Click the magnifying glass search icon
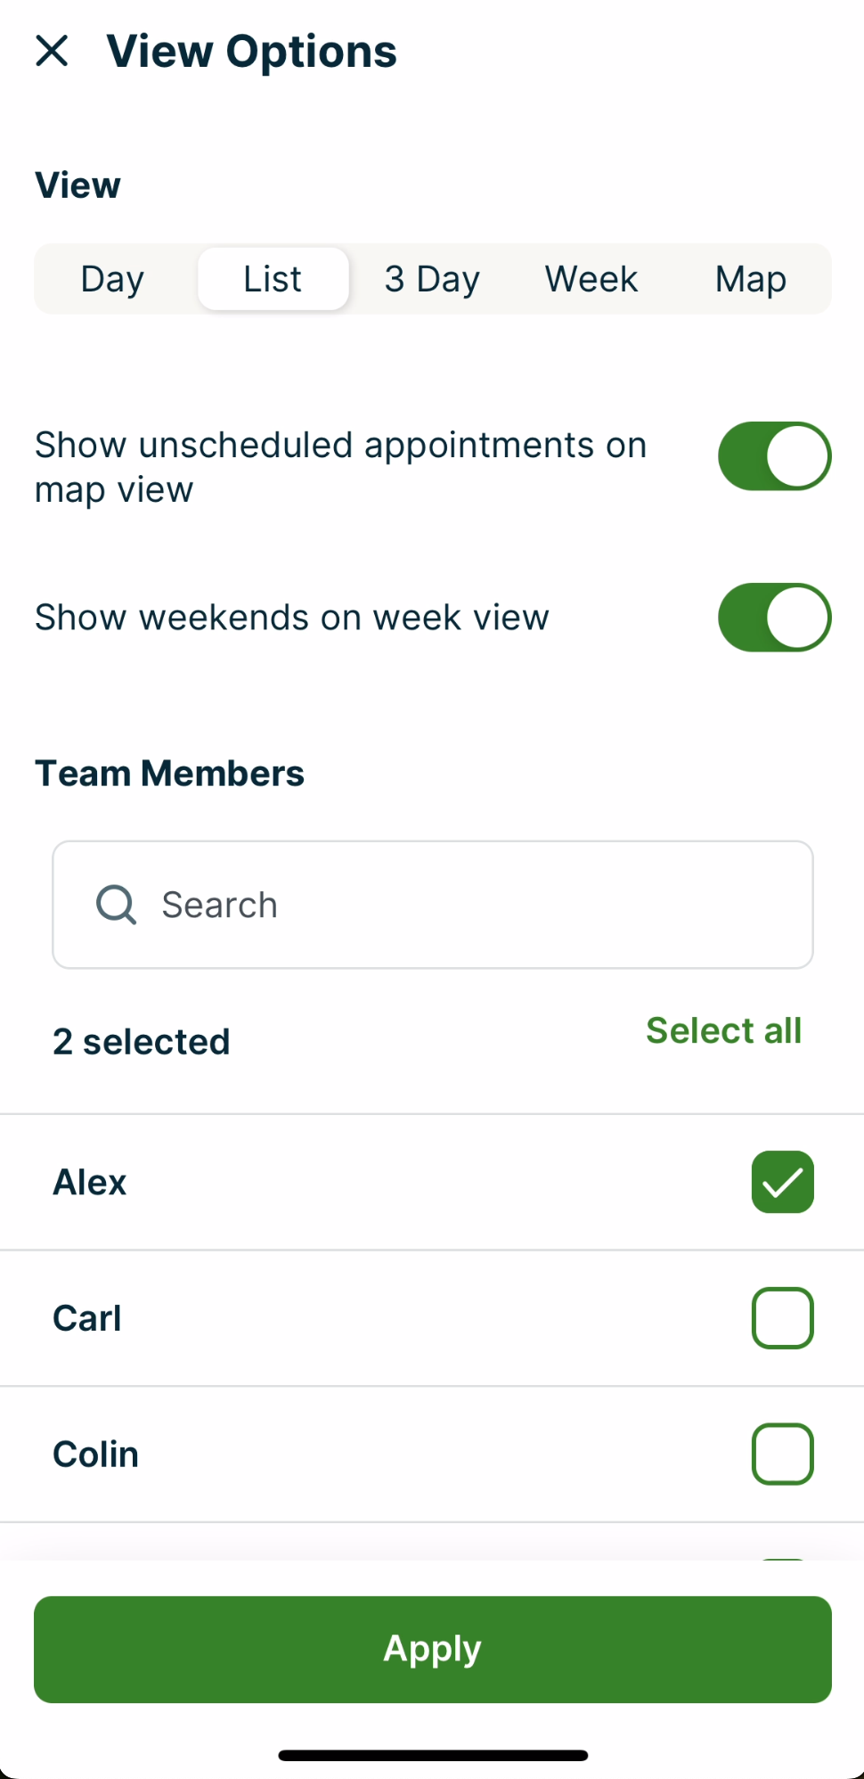 [x=116, y=905]
